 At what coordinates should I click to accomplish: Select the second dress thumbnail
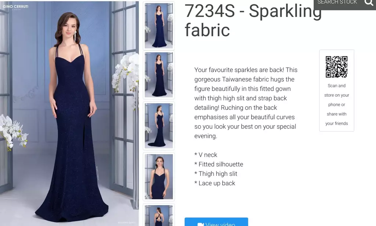(x=159, y=75)
